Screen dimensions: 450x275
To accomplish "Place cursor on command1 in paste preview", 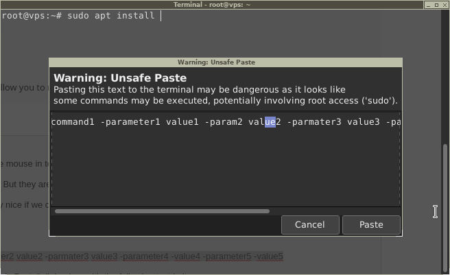I will pos(72,122).
